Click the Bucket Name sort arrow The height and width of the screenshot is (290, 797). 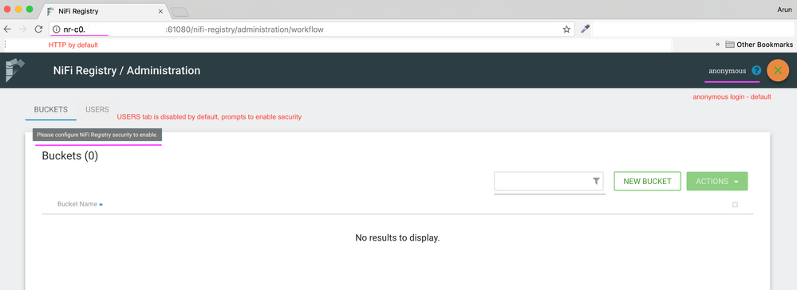pyautogui.click(x=101, y=204)
